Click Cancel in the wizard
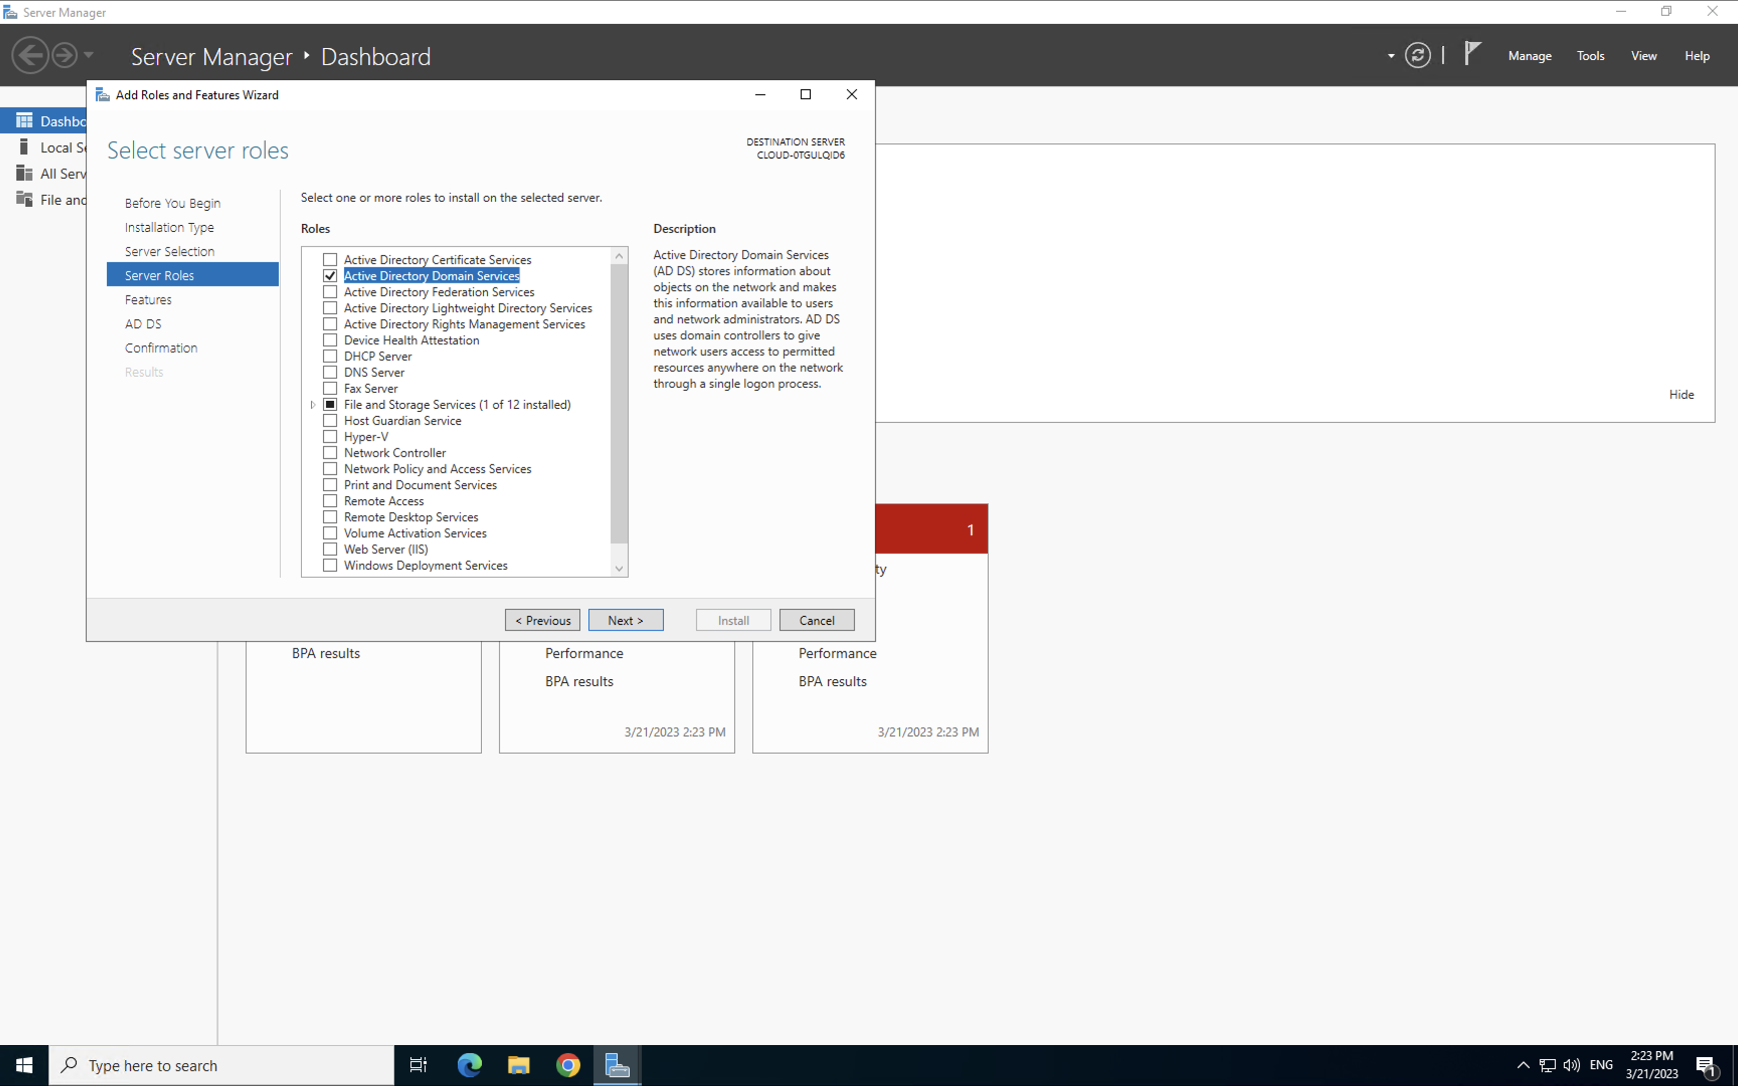The width and height of the screenshot is (1738, 1086). 817,620
